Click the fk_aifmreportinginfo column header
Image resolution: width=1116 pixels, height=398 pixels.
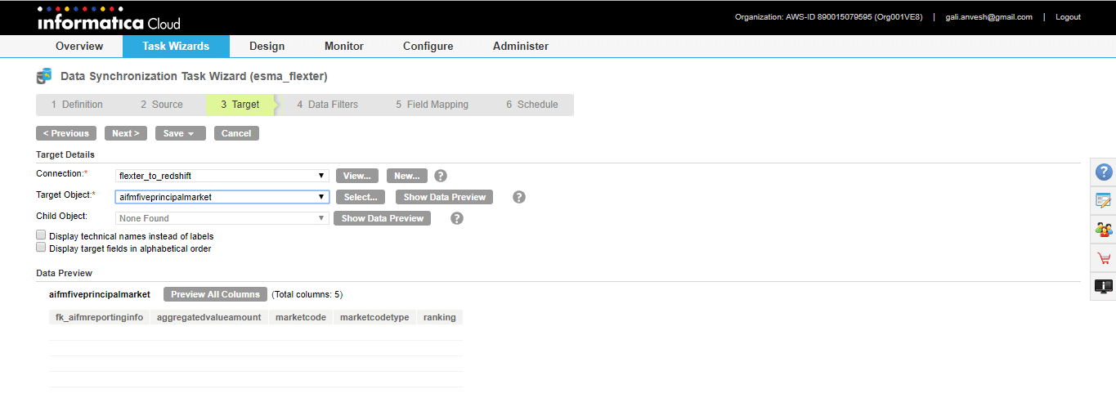[x=100, y=317]
